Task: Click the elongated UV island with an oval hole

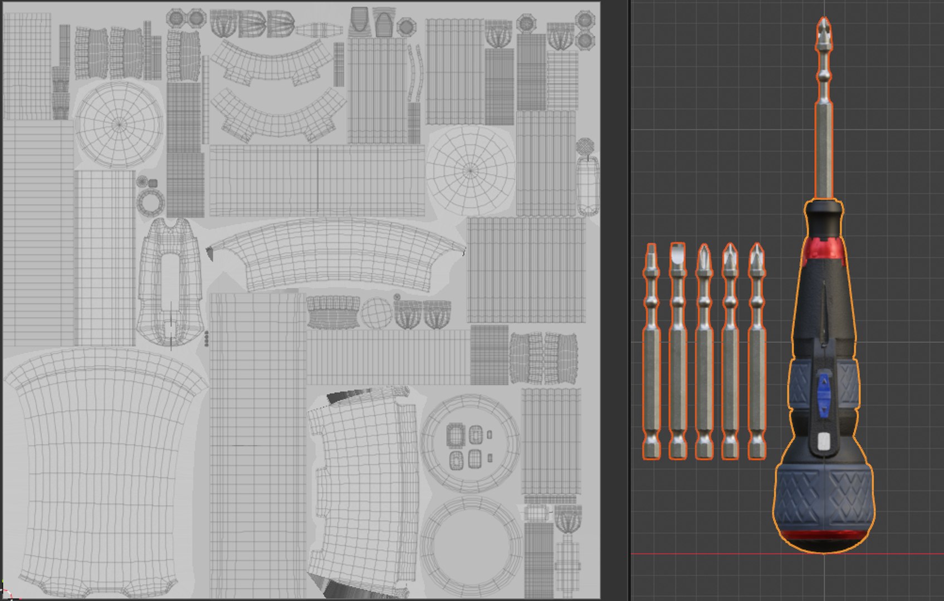Action: 170,283
